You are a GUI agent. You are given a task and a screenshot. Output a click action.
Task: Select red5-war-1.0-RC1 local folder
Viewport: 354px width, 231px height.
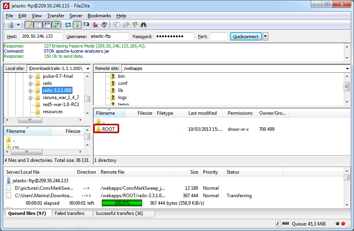(61, 104)
